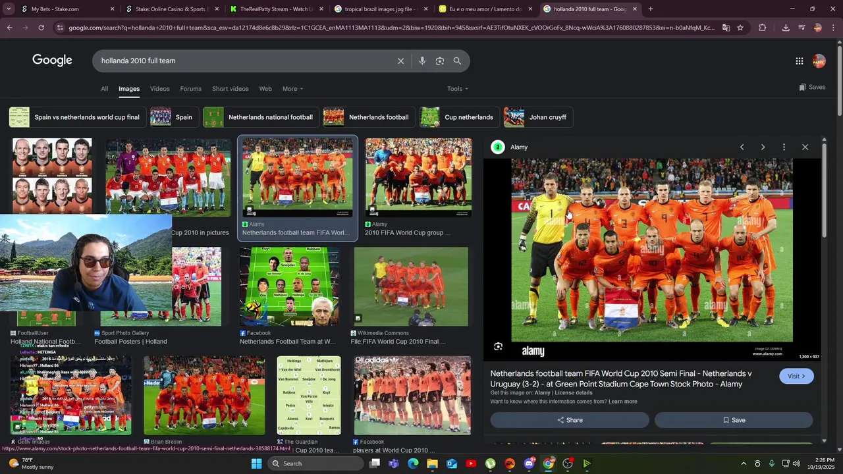Go to Google homepage logo
Viewport: 843px width, 474px height.
click(52, 61)
